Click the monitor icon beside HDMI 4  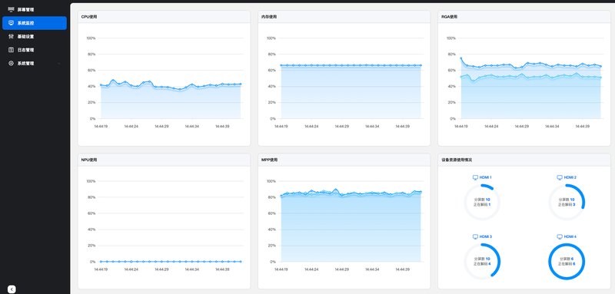point(560,237)
